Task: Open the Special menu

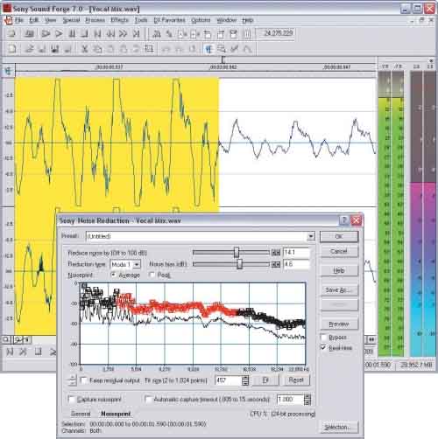Action: (71, 20)
